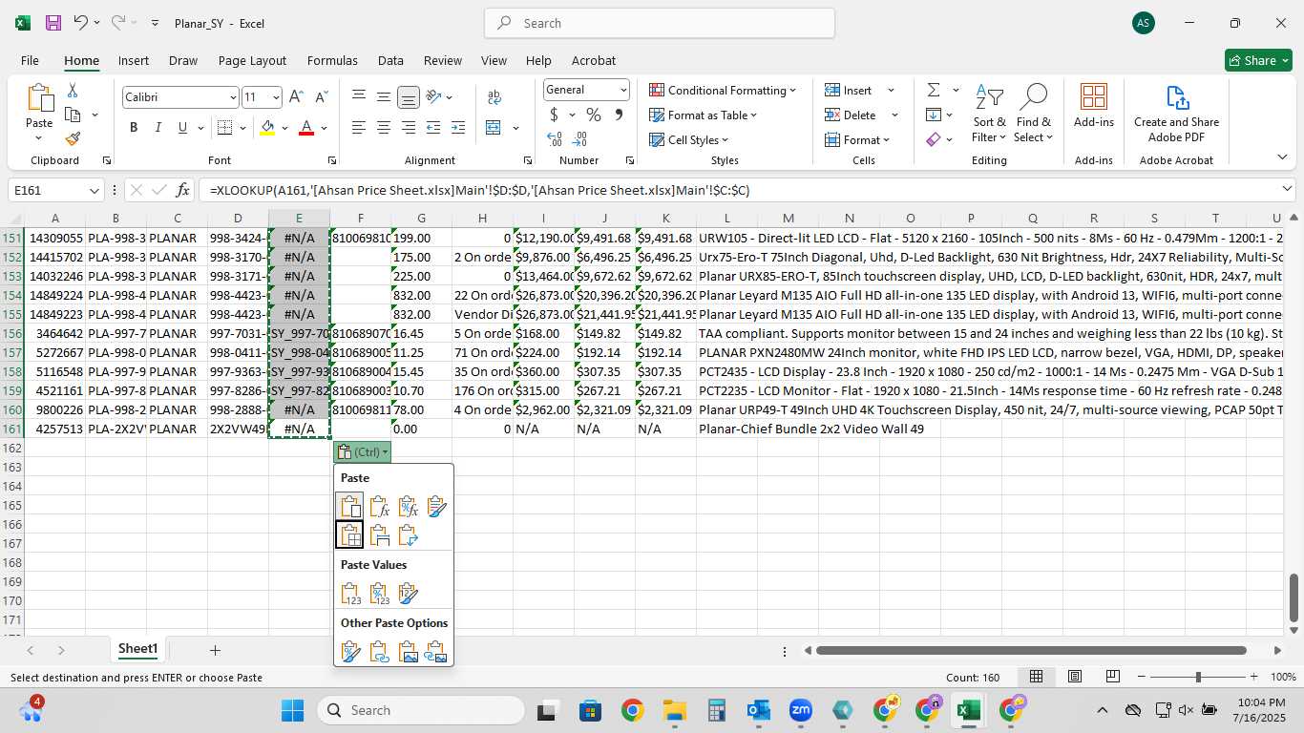Open Cell Styles dropdown
Screen dimensions: 1304x733
tap(688, 139)
